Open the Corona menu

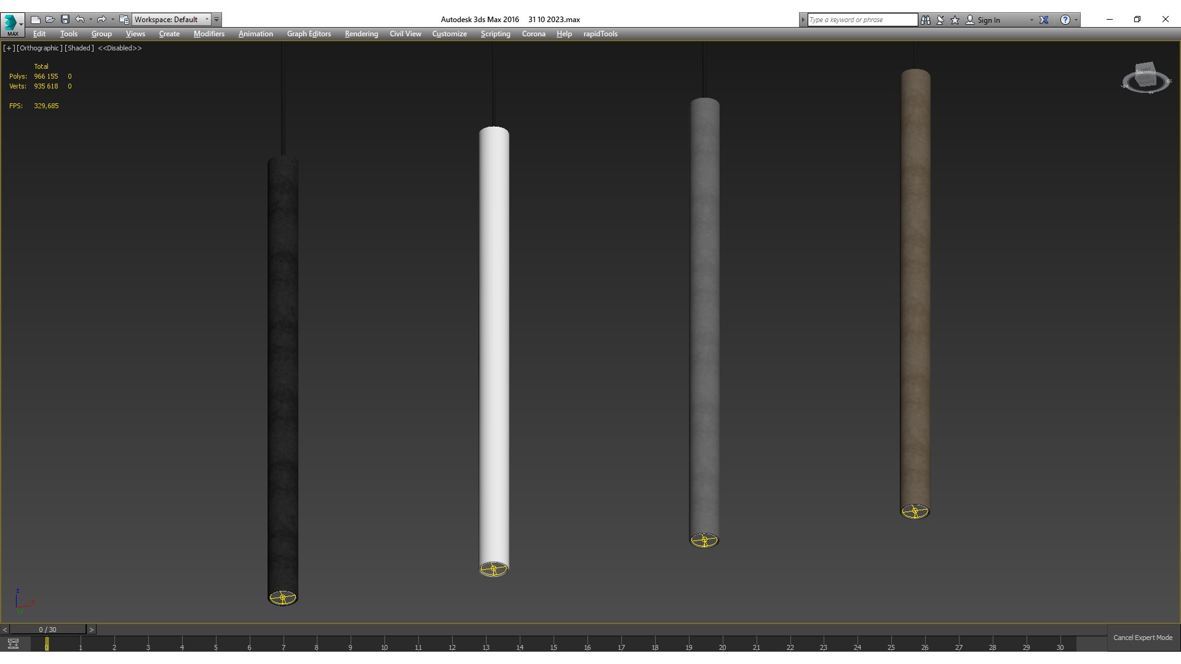pos(533,34)
